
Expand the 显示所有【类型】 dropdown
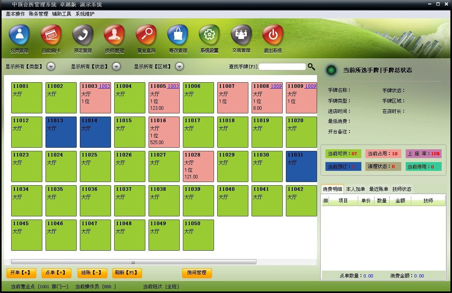click(51, 67)
